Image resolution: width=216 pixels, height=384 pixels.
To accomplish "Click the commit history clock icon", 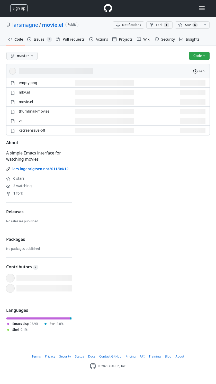I will [x=195, y=71].
